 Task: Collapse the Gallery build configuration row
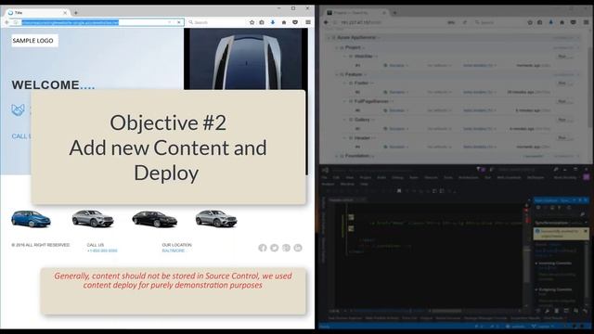pos(345,120)
